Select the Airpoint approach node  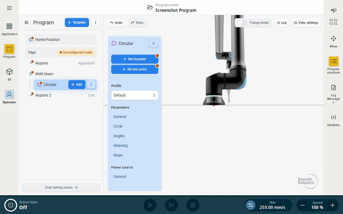click(61, 63)
